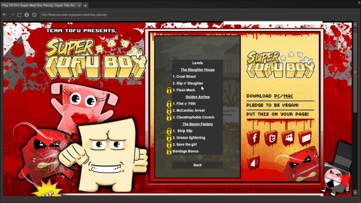The image size is (361, 203).
Task: Close the Super Tofu Boy browser tab
Action: pos(79,5)
